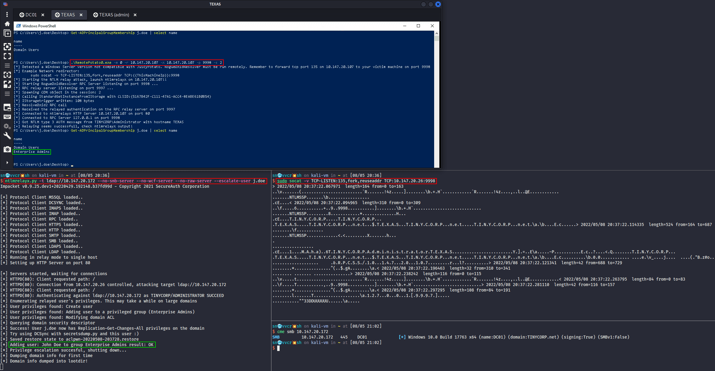Select the fit-to-screen sidebar icon

click(7, 47)
